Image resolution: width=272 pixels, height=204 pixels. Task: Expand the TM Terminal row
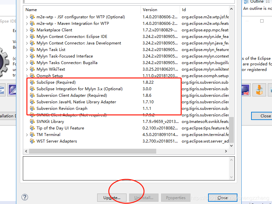tap(27, 135)
